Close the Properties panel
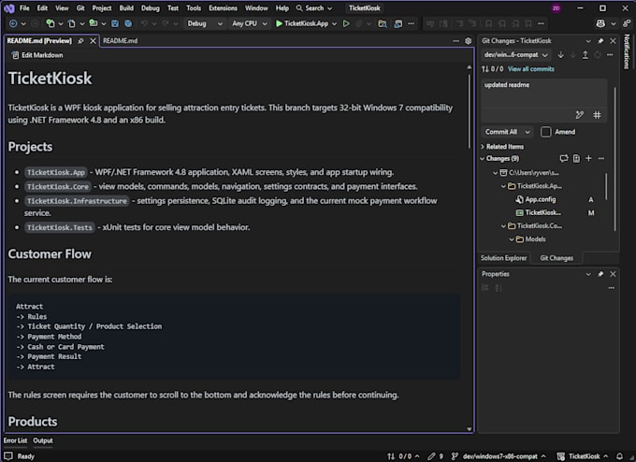The height and width of the screenshot is (462, 636). [x=613, y=274]
